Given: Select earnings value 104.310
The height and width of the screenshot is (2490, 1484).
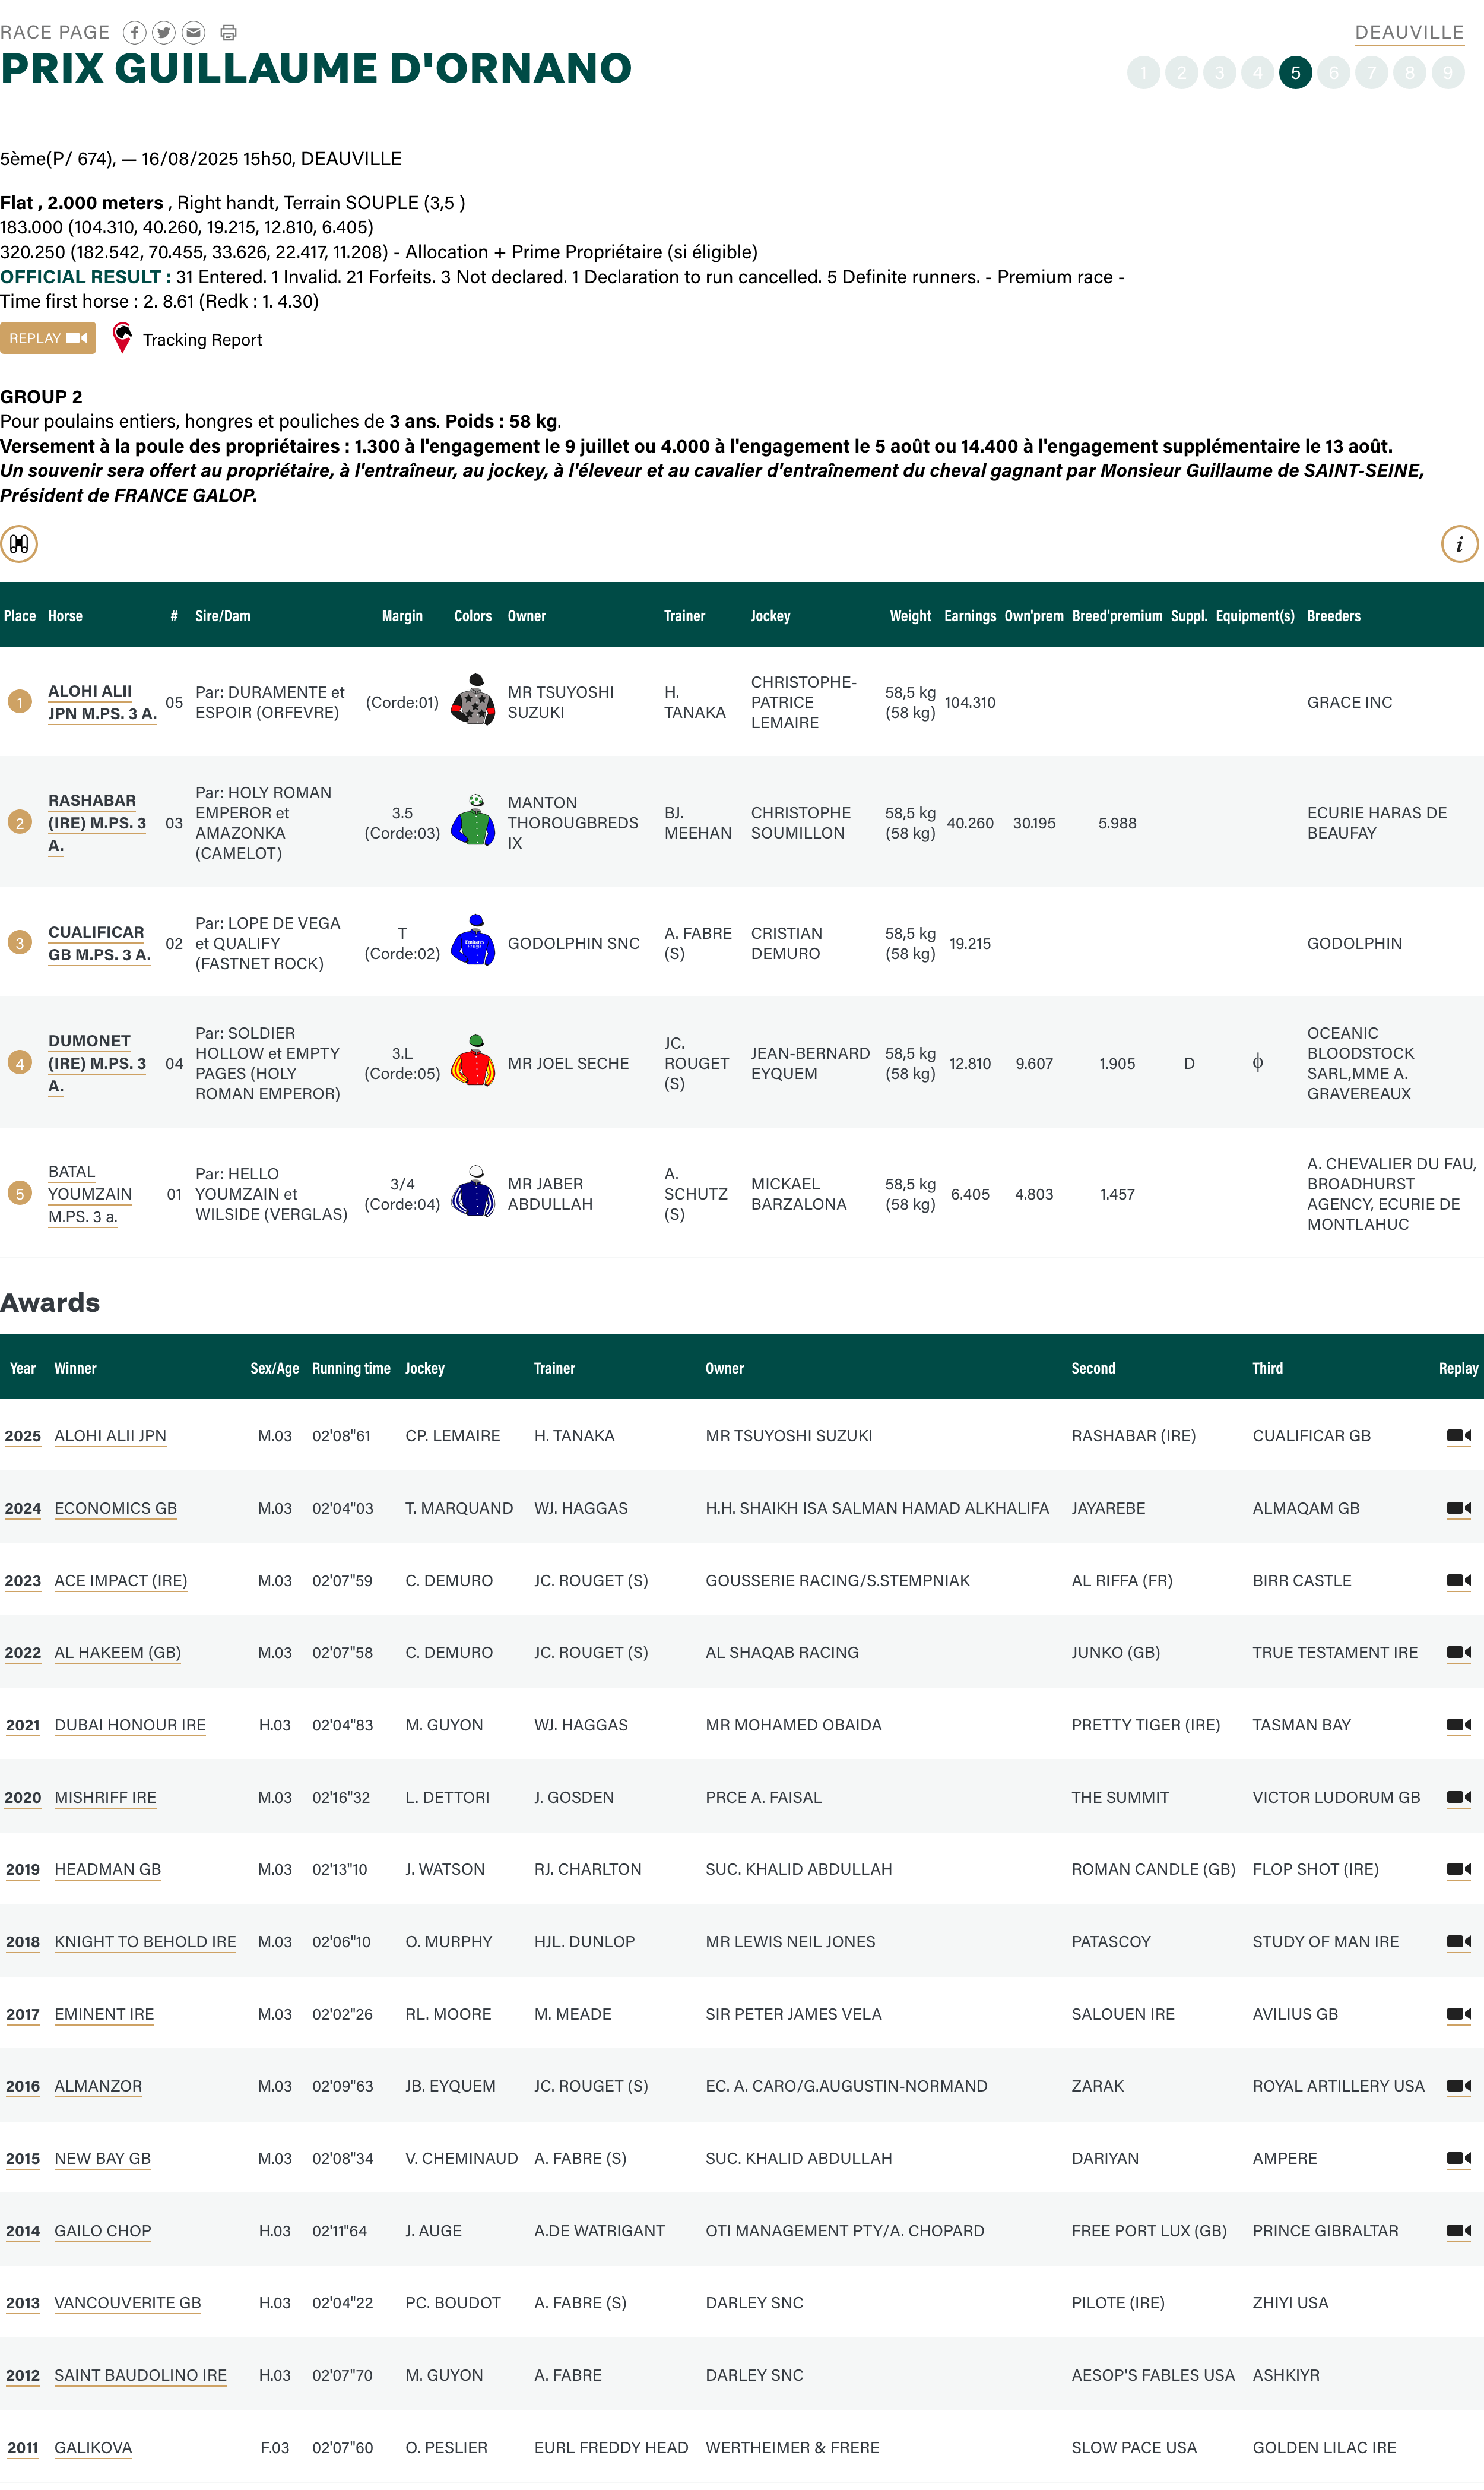Looking at the screenshot, I should pos(970,703).
